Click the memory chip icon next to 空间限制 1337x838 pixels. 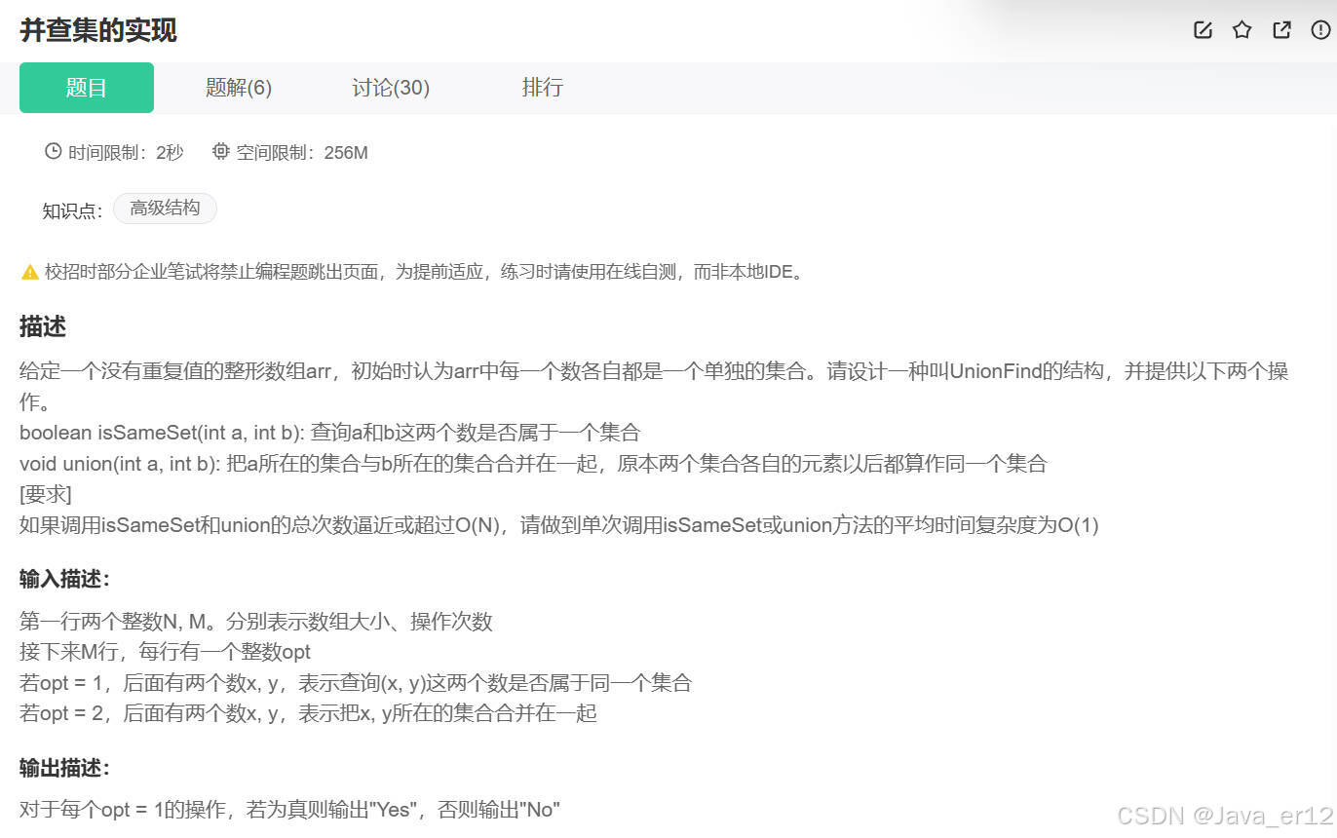tap(220, 151)
